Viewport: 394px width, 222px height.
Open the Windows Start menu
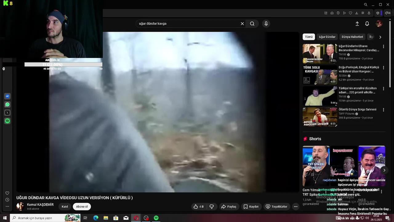point(5,218)
